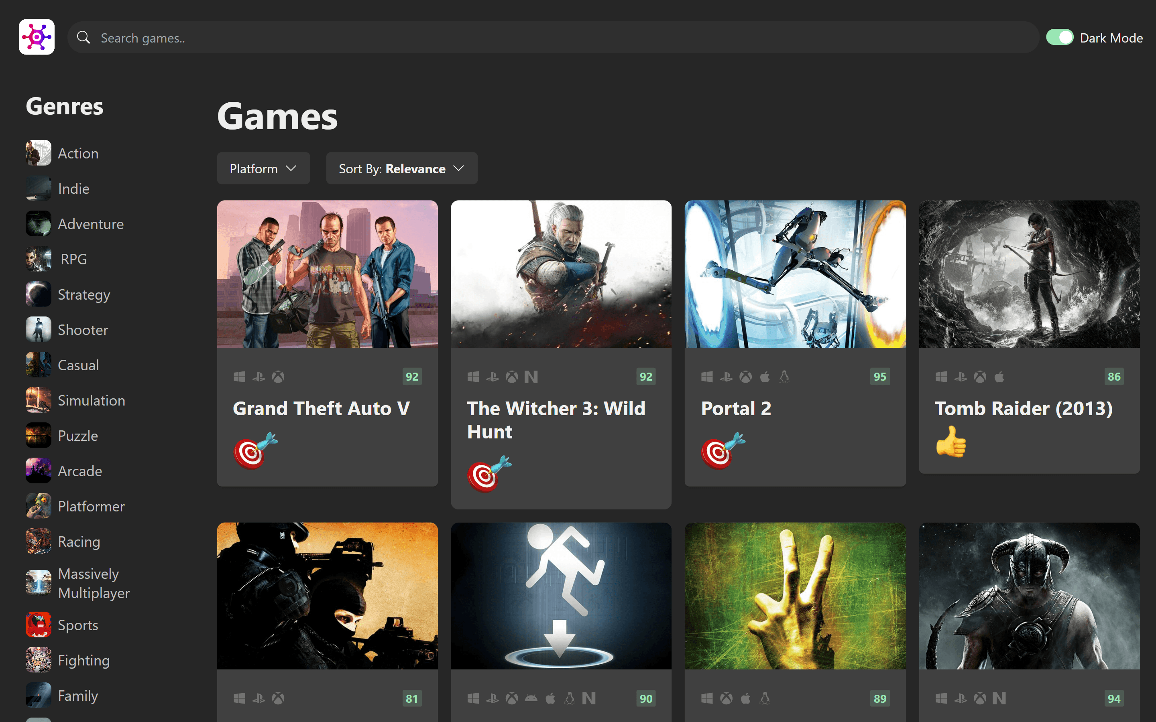1156x722 pixels.
Task: Click the 95 score badge on Portal 2
Action: point(880,377)
